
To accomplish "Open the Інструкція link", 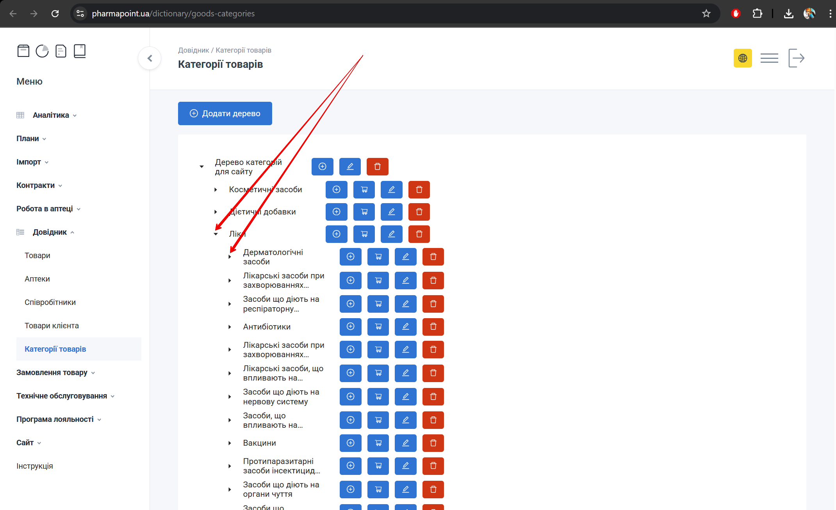I will pyautogui.click(x=35, y=466).
